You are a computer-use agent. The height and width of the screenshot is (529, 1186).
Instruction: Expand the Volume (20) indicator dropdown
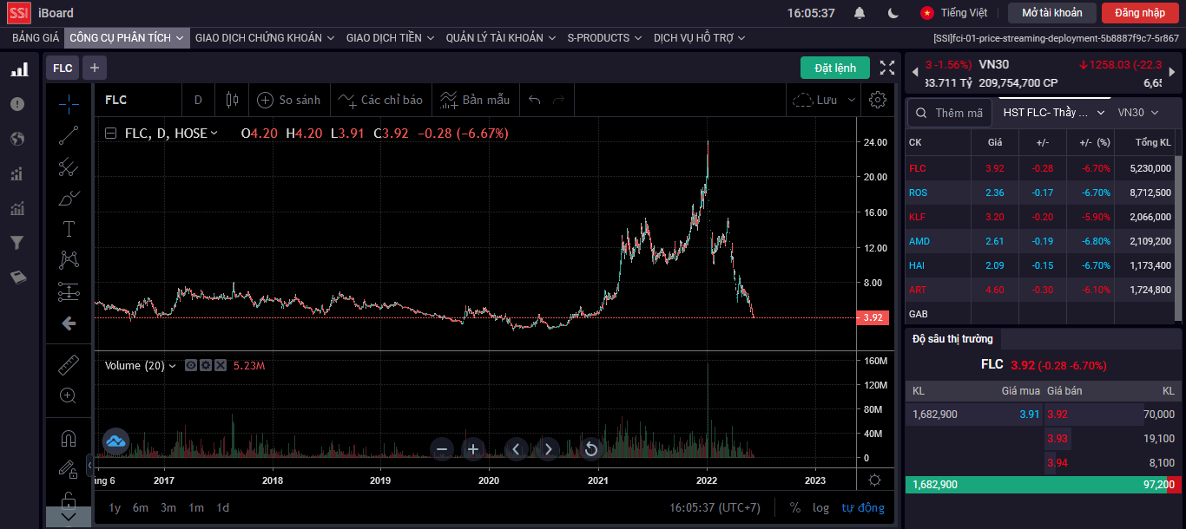[x=172, y=366]
